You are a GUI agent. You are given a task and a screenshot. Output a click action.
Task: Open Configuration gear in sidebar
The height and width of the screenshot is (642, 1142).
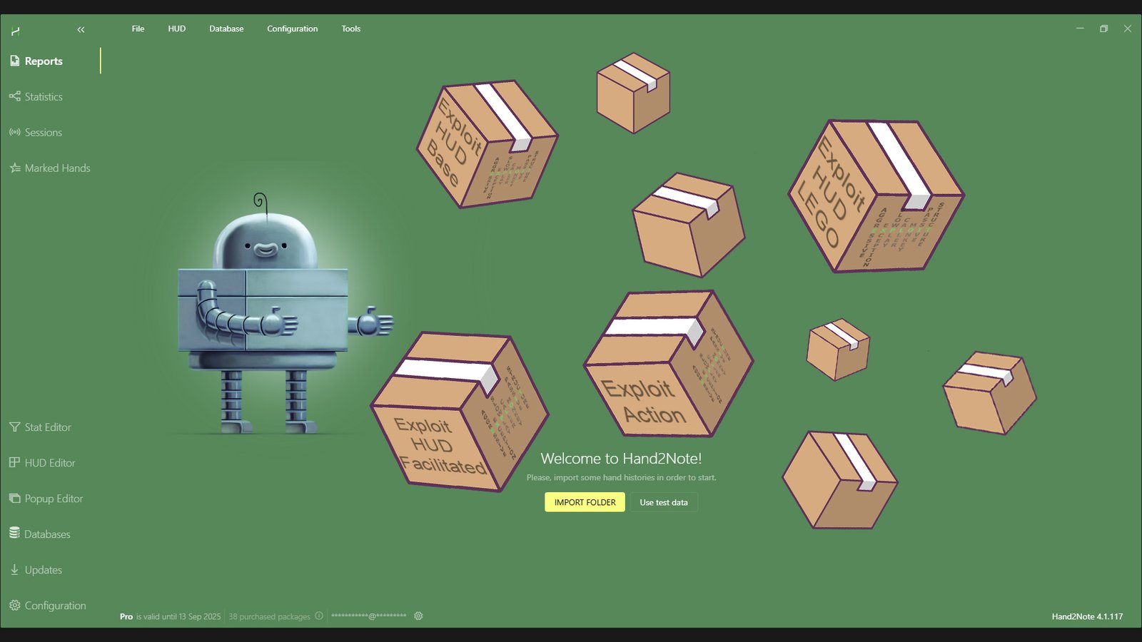(14, 606)
